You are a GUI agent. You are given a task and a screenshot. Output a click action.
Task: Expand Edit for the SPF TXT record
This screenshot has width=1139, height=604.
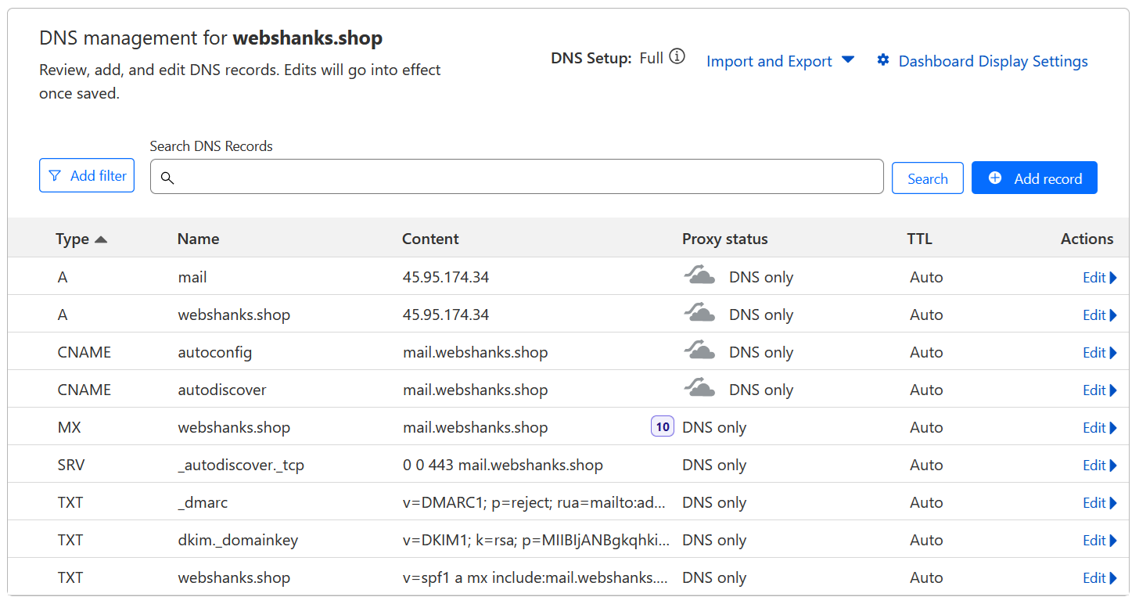pyautogui.click(x=1100, y=577)
